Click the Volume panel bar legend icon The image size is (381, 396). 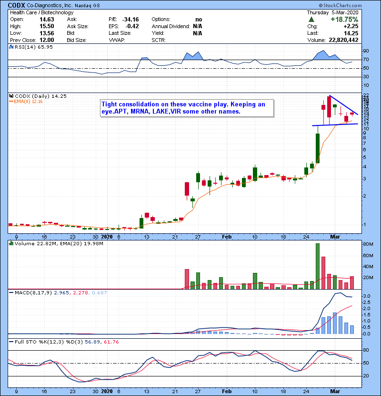11,243
